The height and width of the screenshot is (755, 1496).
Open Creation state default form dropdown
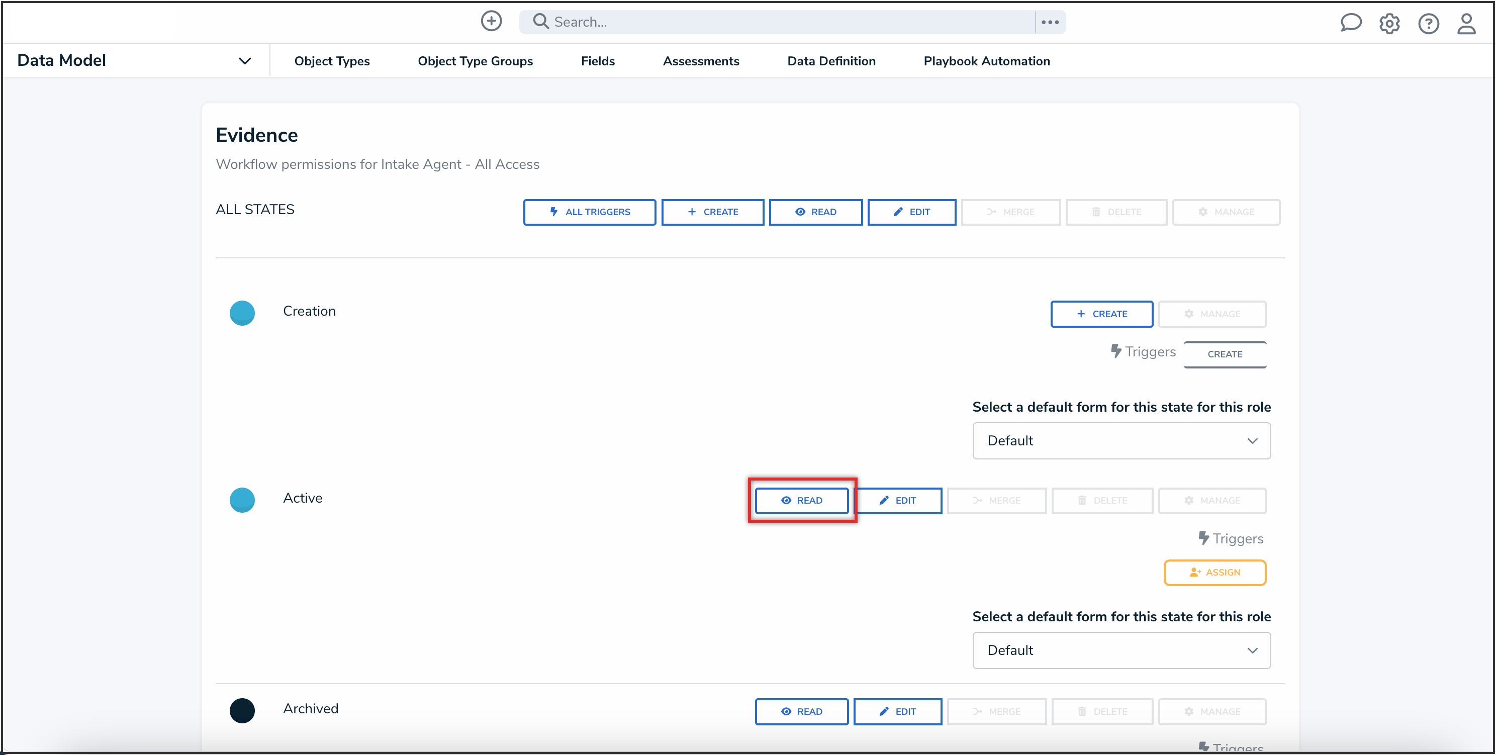(1121, 441)
